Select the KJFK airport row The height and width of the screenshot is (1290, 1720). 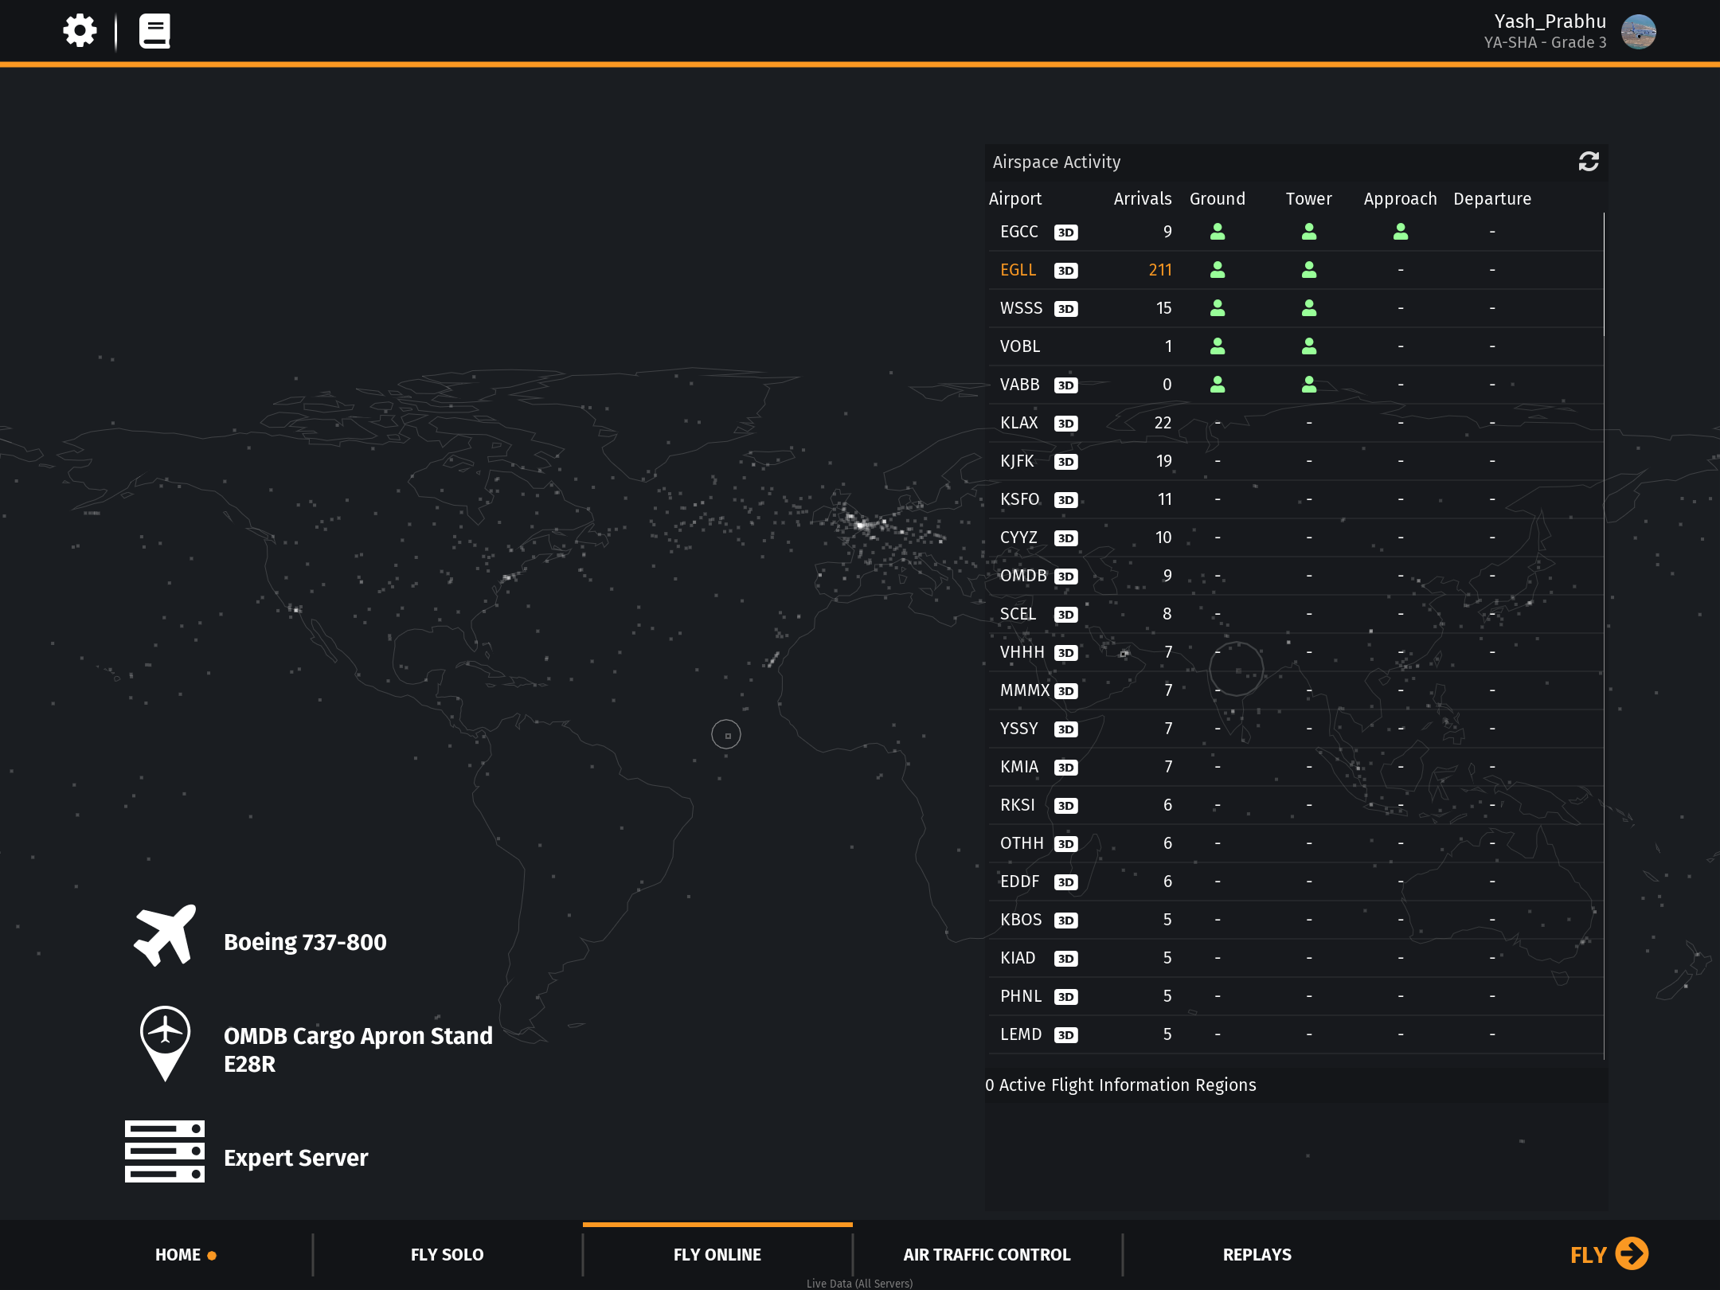pyautogui.click(x=1018, y=461)
